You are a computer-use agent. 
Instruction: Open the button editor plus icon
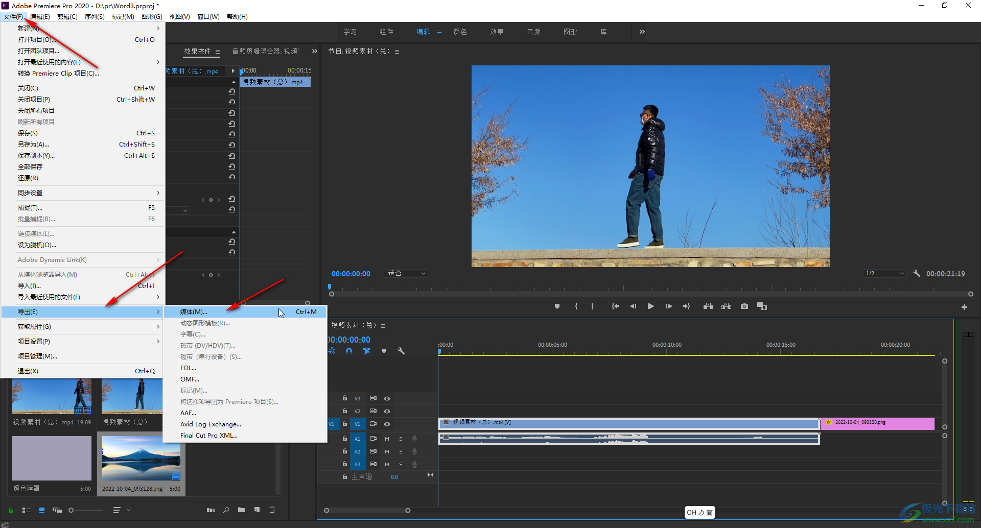(x=964, y=307)
